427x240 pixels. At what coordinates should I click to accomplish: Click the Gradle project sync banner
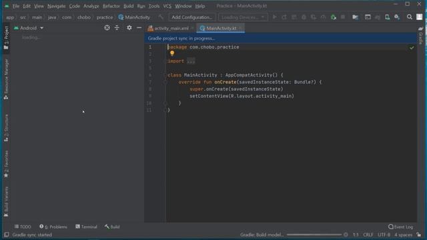coord(280,39)
